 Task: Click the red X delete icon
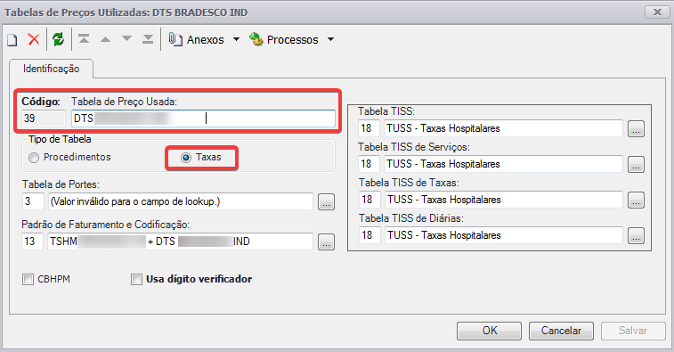[x=34, y=39]
